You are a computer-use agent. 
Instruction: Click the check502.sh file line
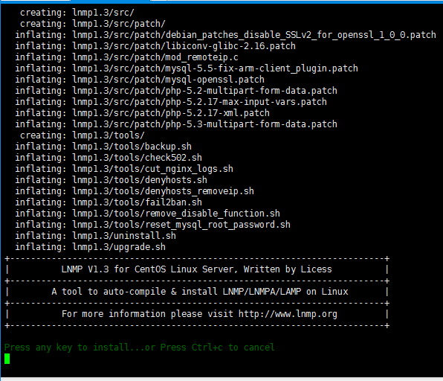[x=109, y=158]
